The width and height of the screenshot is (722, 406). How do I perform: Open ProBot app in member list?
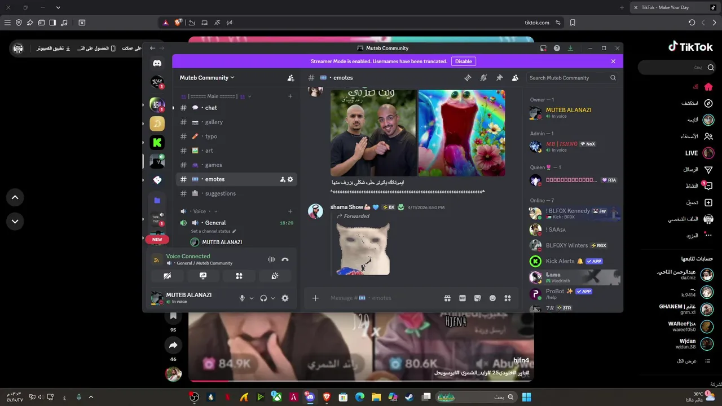(x=574, y=294)
